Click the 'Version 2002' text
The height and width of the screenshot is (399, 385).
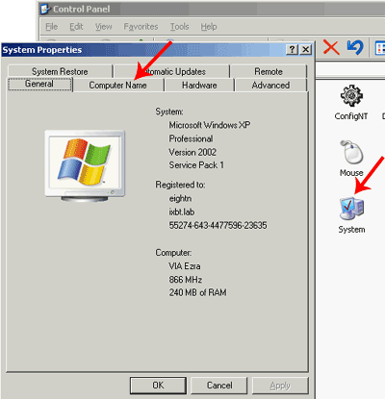pos(192,152)
